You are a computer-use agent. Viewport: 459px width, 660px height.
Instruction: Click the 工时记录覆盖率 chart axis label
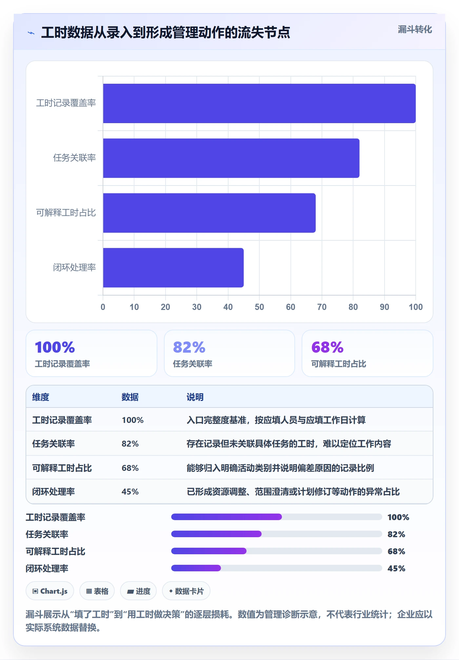coord(66,103)
